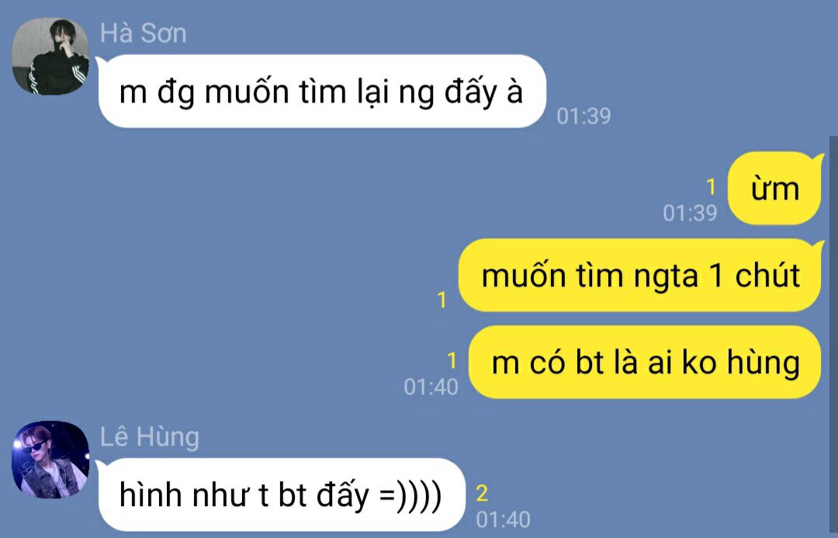Select message 'm có bt là ai ko hùng'

[645, 362]
